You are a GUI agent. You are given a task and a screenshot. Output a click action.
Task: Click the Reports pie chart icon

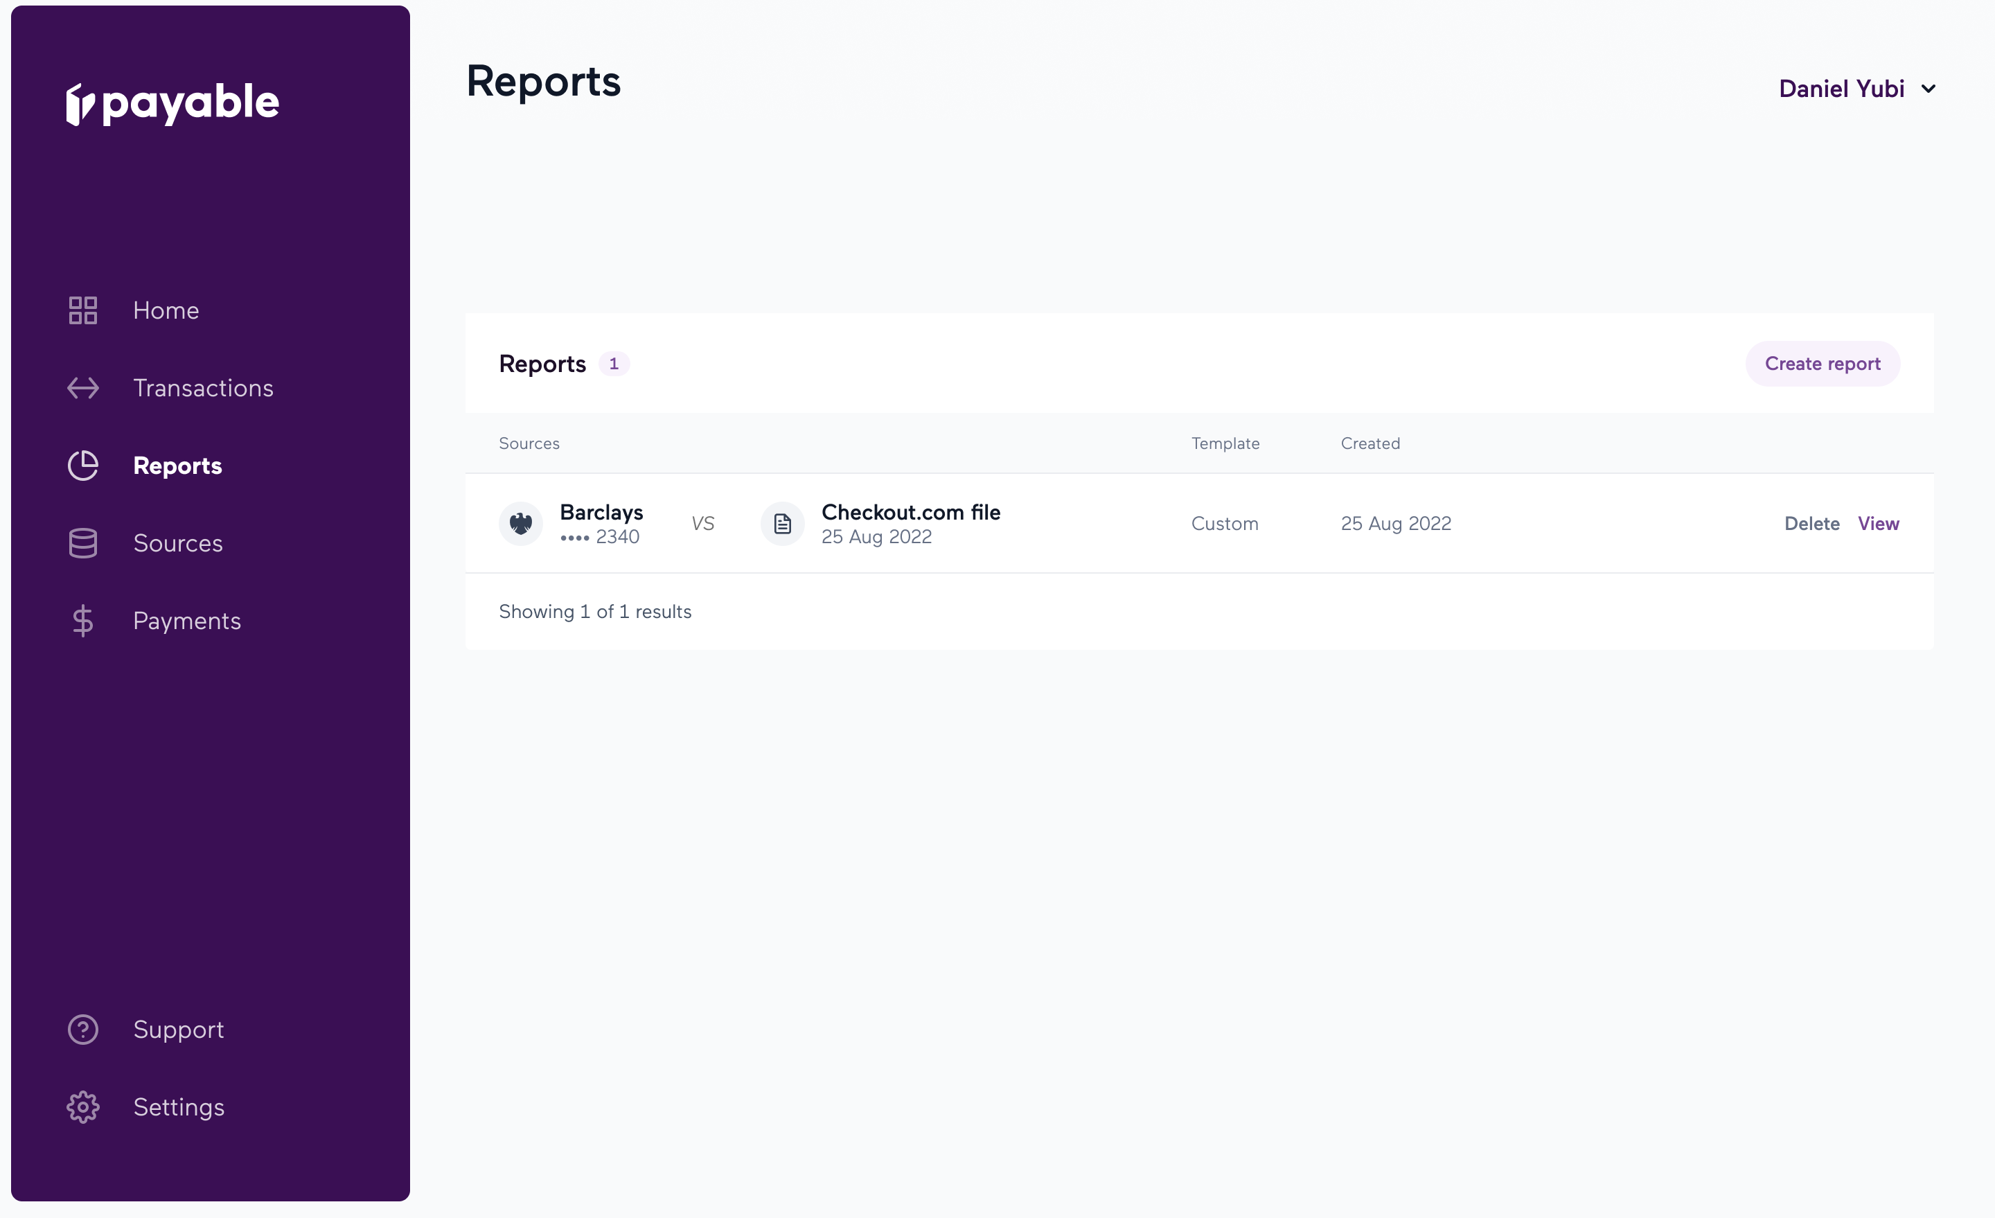click(x=82, y=466)
